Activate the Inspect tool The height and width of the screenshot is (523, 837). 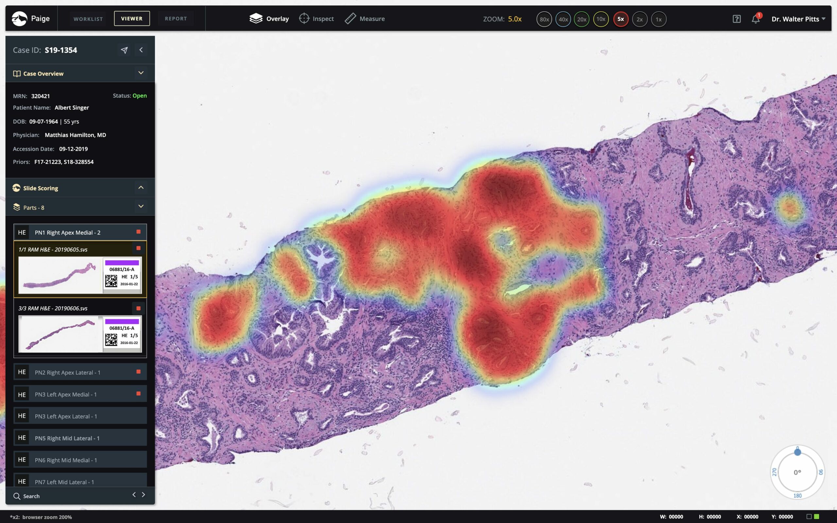pyautogui.click(x=316, y=19)
